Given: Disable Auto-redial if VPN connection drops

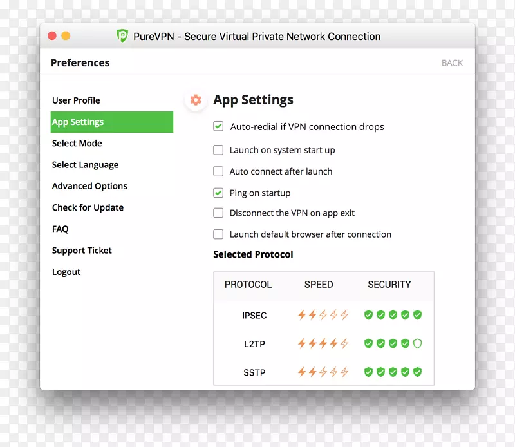Looking at the screenshot, I should [x=219, y=126].
